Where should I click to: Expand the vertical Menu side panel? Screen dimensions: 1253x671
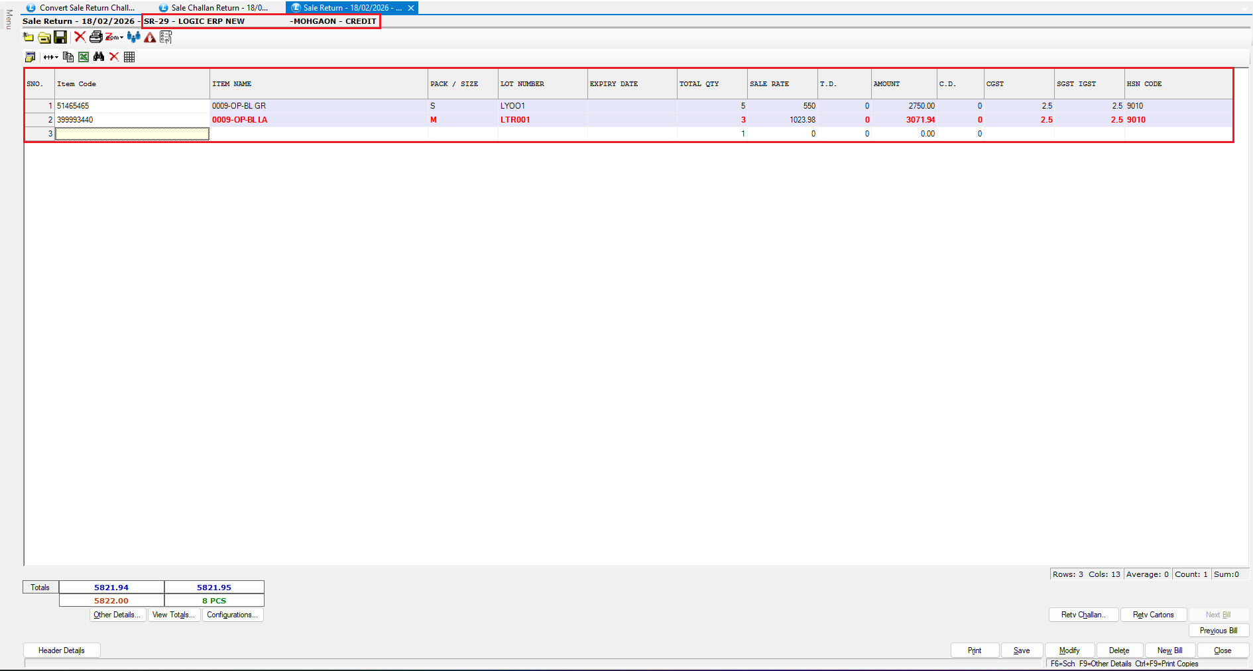tap(9, 20)
